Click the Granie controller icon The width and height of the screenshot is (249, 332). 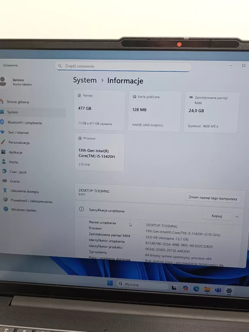[x=5, y=181]
